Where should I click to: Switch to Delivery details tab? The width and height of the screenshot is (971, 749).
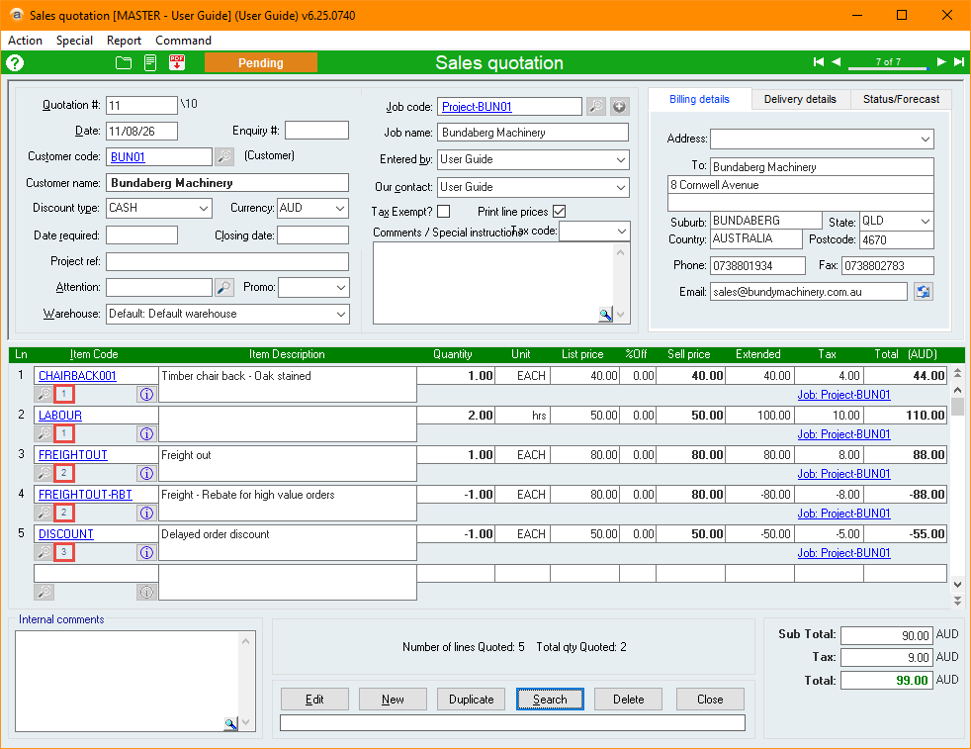click(800, 99)
